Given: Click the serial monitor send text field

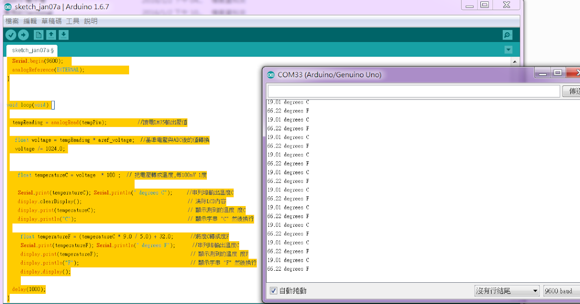Looking at the screenshot, I should tap(414, 91).
